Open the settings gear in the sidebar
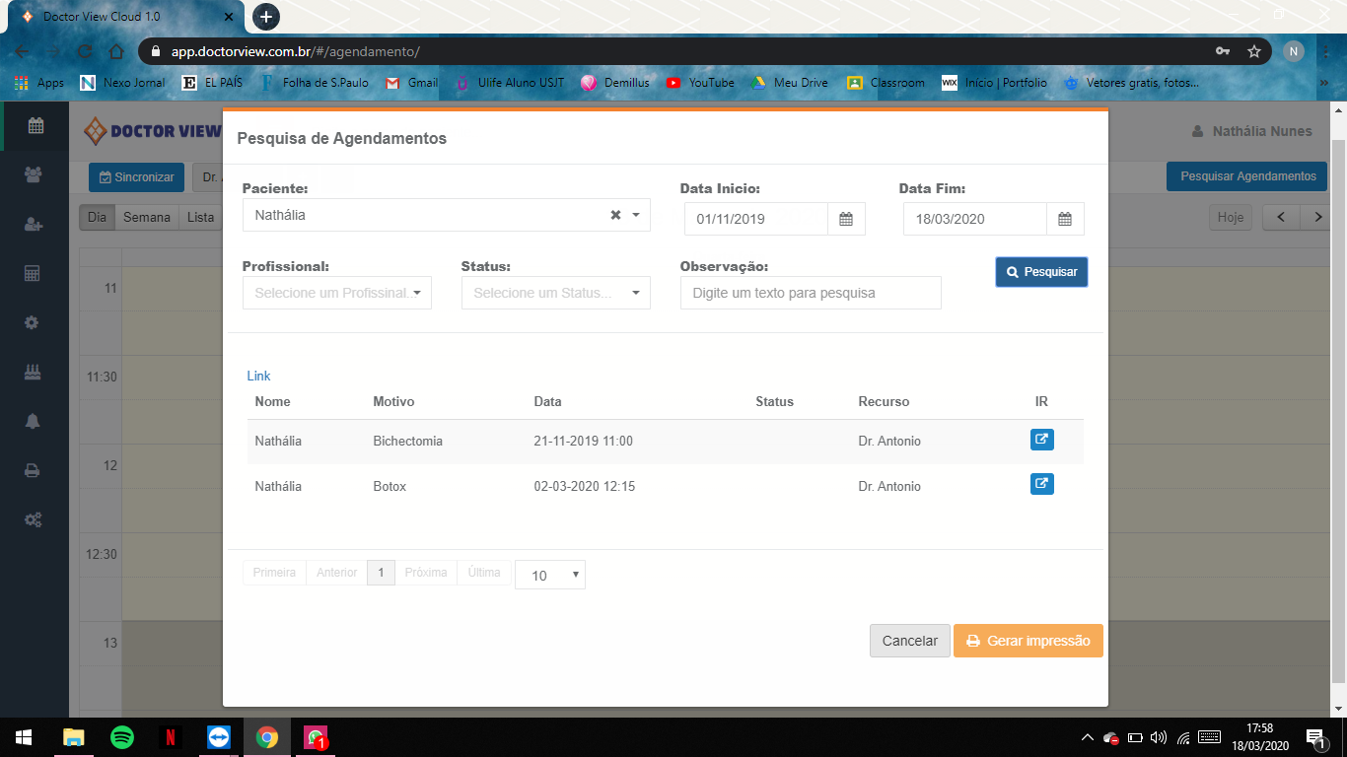 33,322
